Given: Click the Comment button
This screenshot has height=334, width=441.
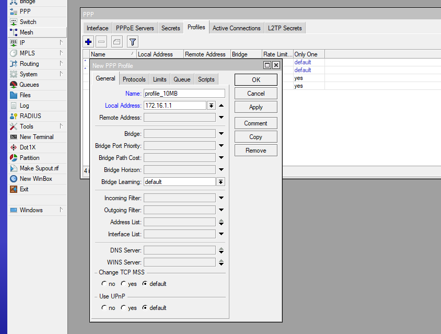Looking at the screenshot, I should [256, 123].
